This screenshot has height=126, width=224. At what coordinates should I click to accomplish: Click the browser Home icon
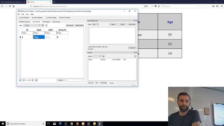tap(14, 6)
